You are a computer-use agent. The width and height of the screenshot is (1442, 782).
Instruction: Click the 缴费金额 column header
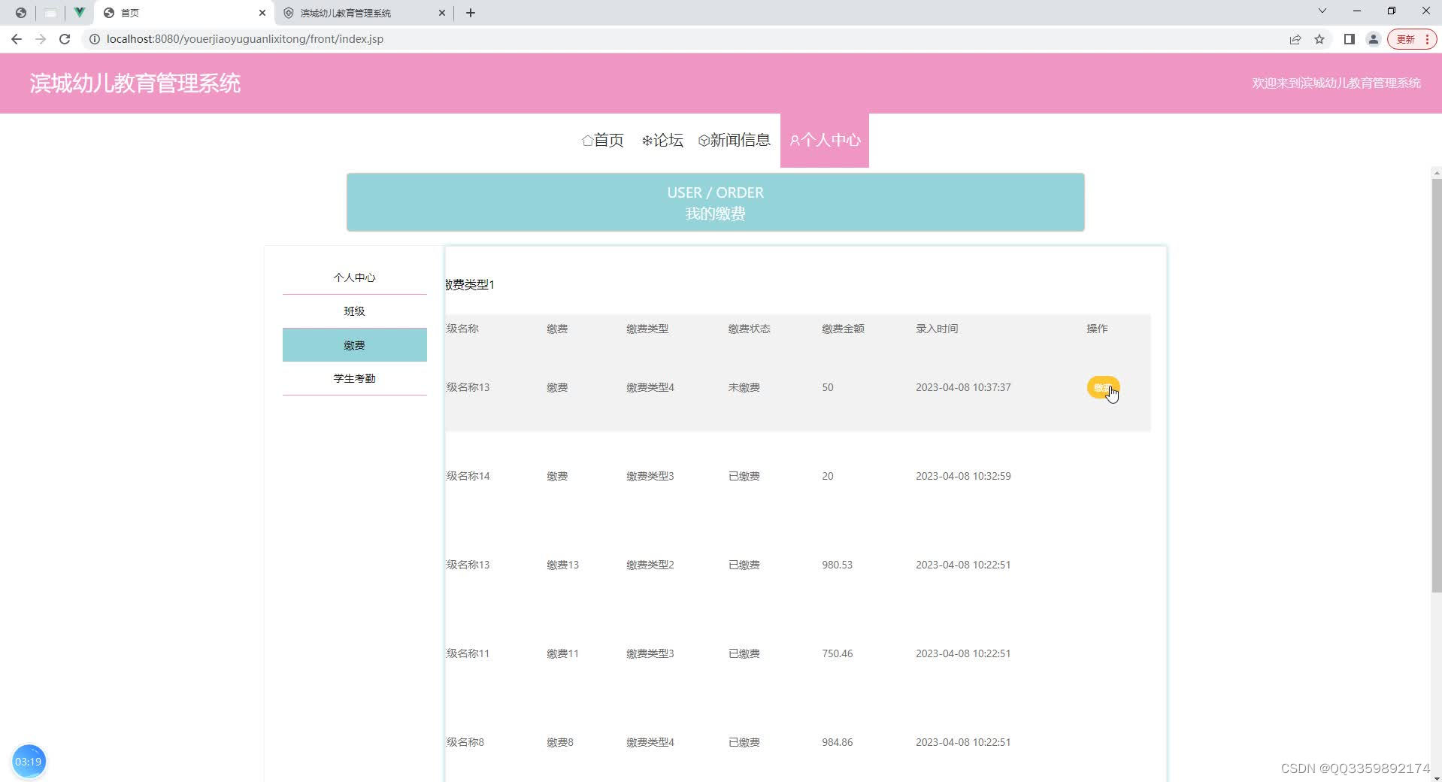(x=843, y=329)
